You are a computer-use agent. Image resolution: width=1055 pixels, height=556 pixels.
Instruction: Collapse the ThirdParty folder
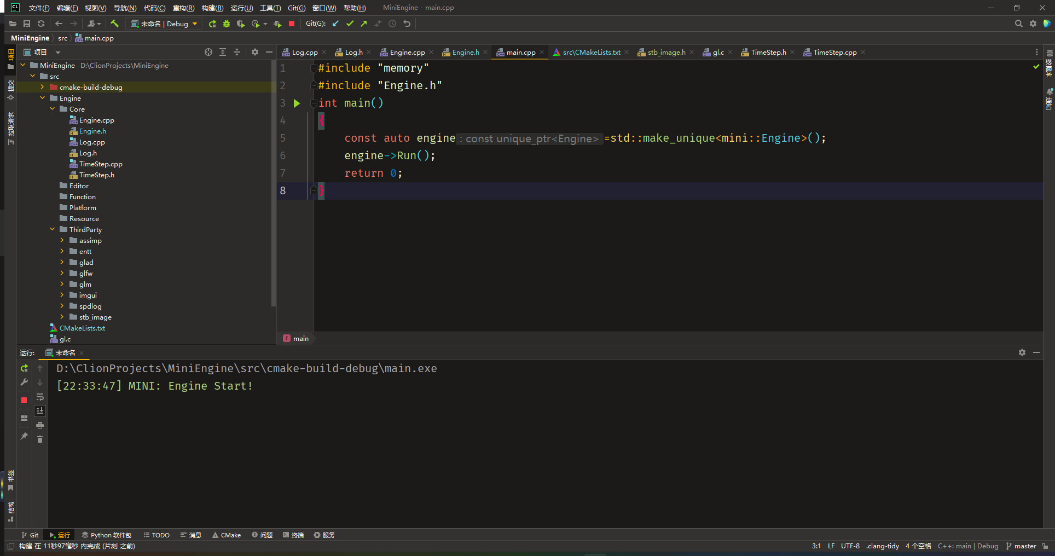click(x=53, y=229)
